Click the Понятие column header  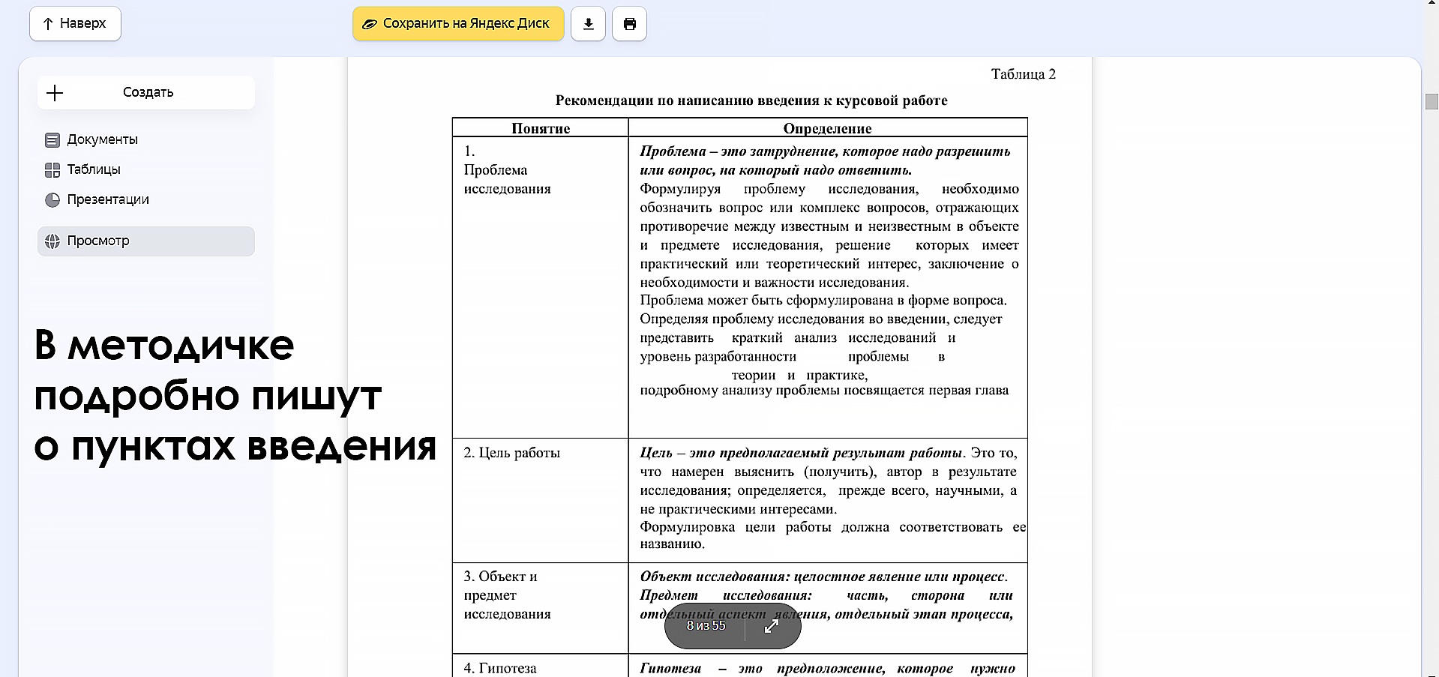click(541, 128)
